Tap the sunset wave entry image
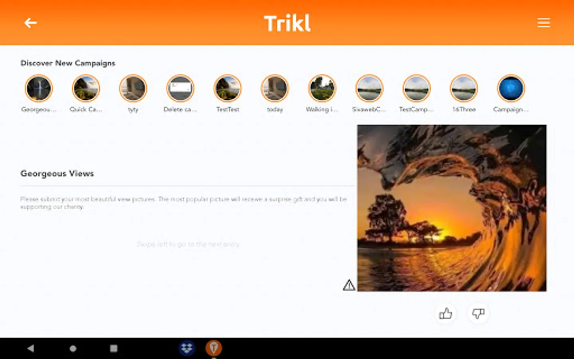 pos(452,208)
